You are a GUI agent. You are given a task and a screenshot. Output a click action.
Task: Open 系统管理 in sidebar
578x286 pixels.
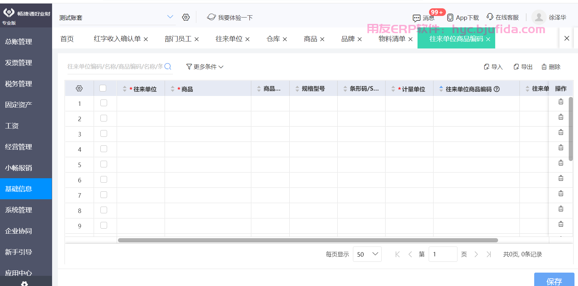[26, 210]
